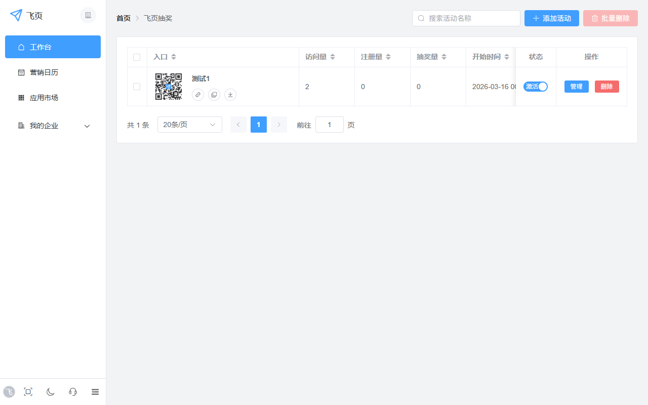
Task: Click the blue 管理 button
Action: 576,87
